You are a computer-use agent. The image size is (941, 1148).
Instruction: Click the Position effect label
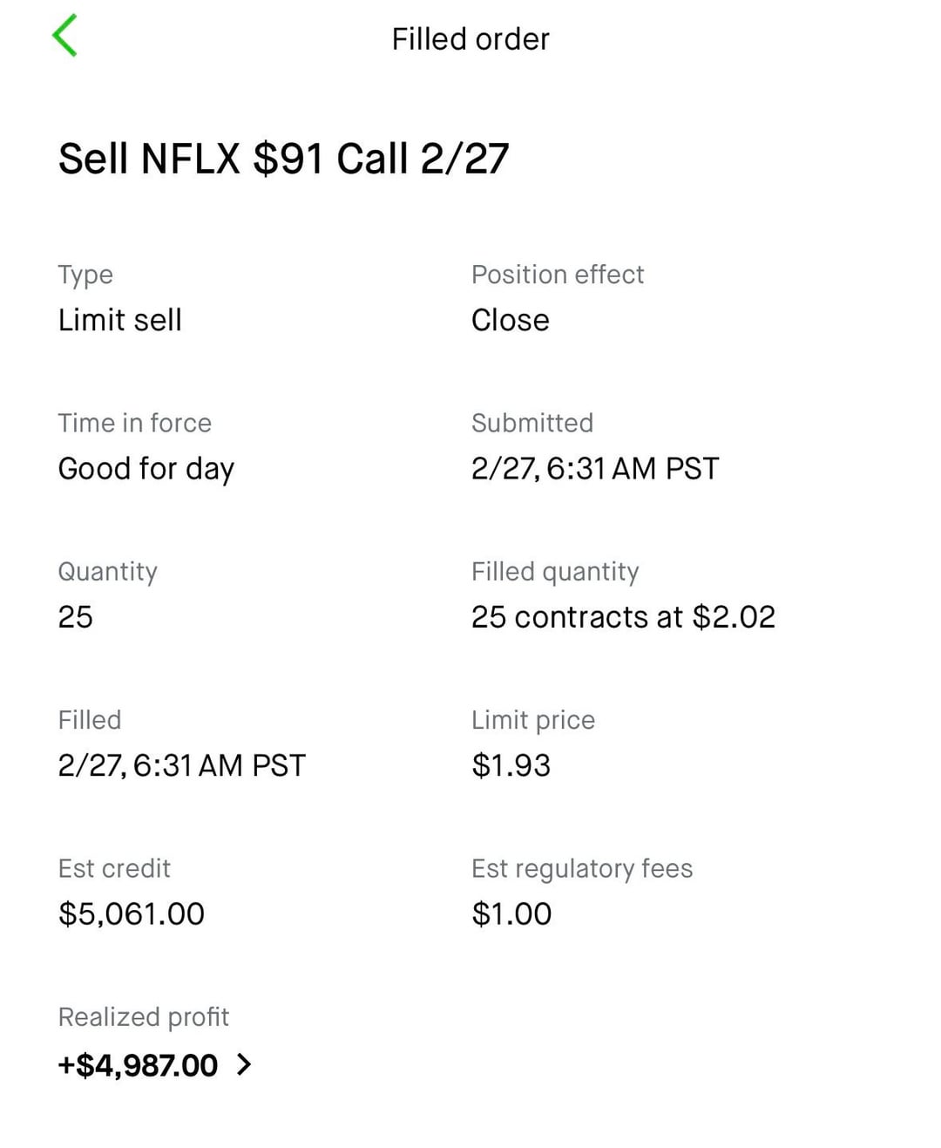coord(558,275)
